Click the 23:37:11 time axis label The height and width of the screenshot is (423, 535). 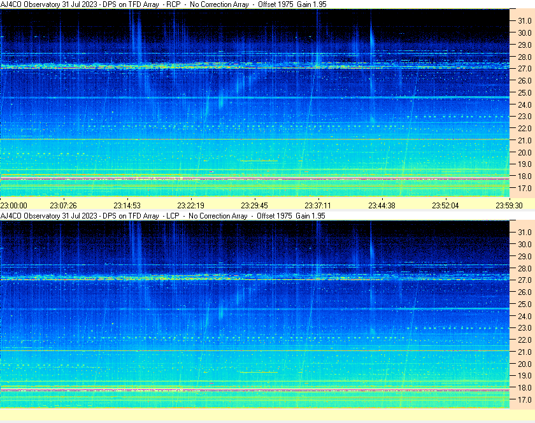click(x=318, y=206)
